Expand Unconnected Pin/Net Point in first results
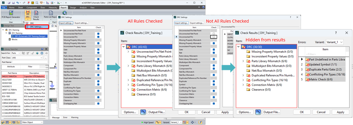353x125 pixels. pyautogui.click(x=128, y=51)
